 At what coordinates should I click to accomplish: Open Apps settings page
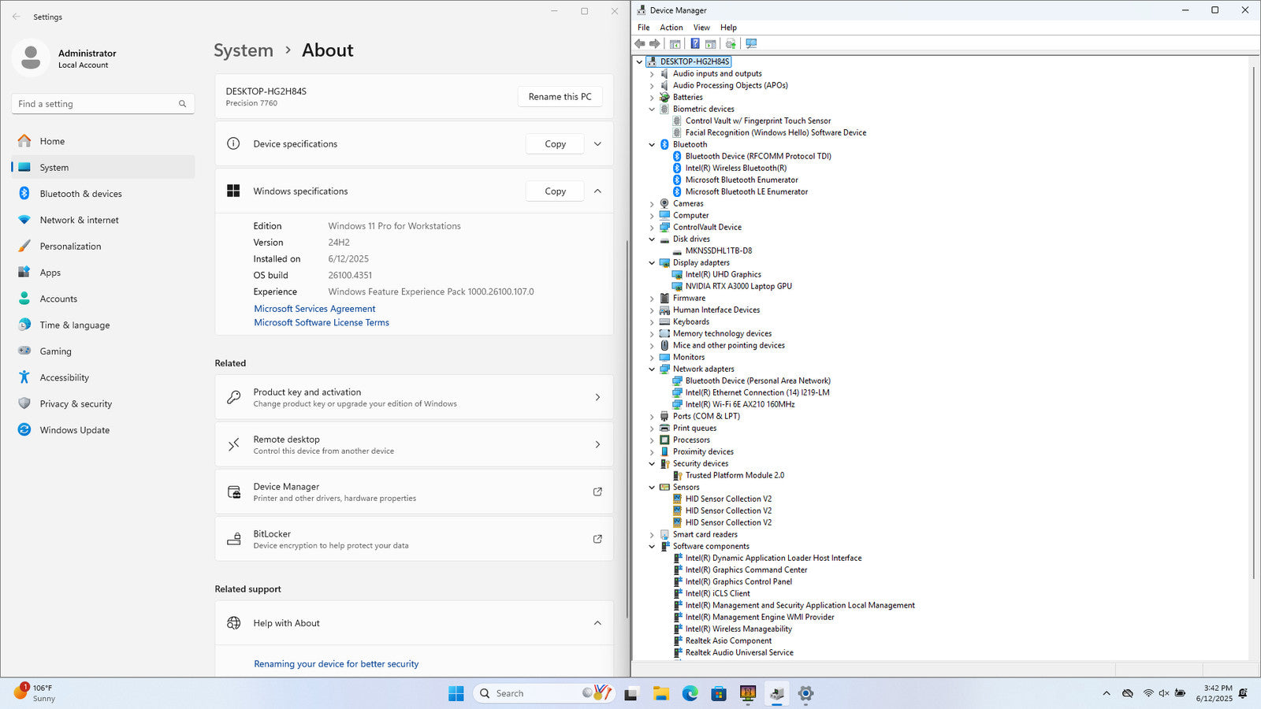[x=103, y=273]
